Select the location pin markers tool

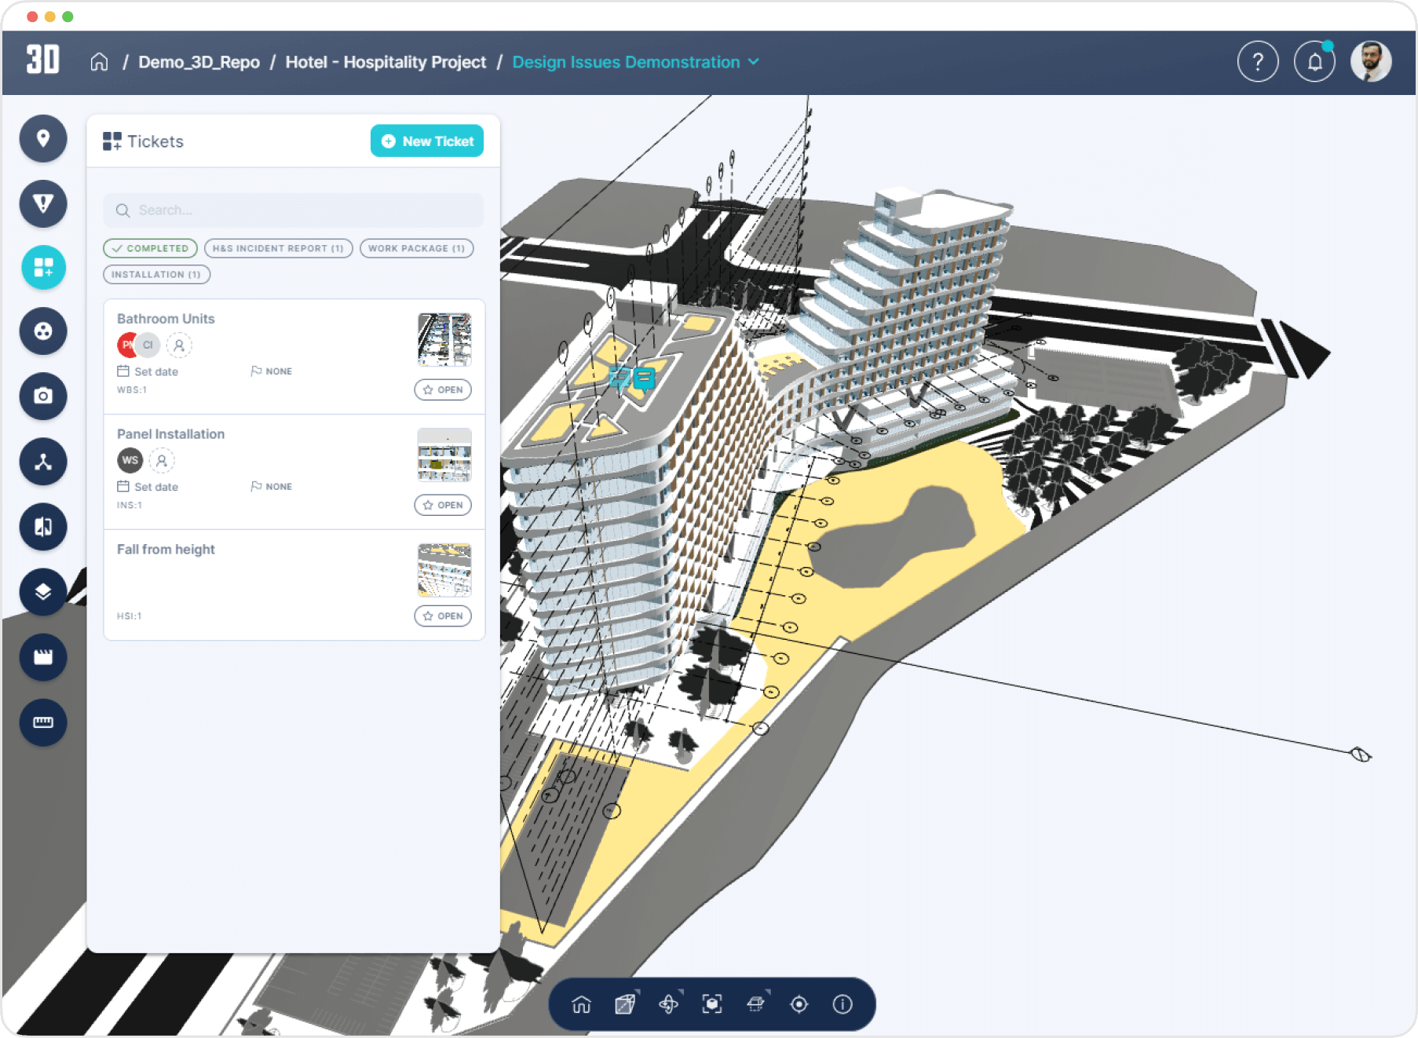(x=43, y=138)
